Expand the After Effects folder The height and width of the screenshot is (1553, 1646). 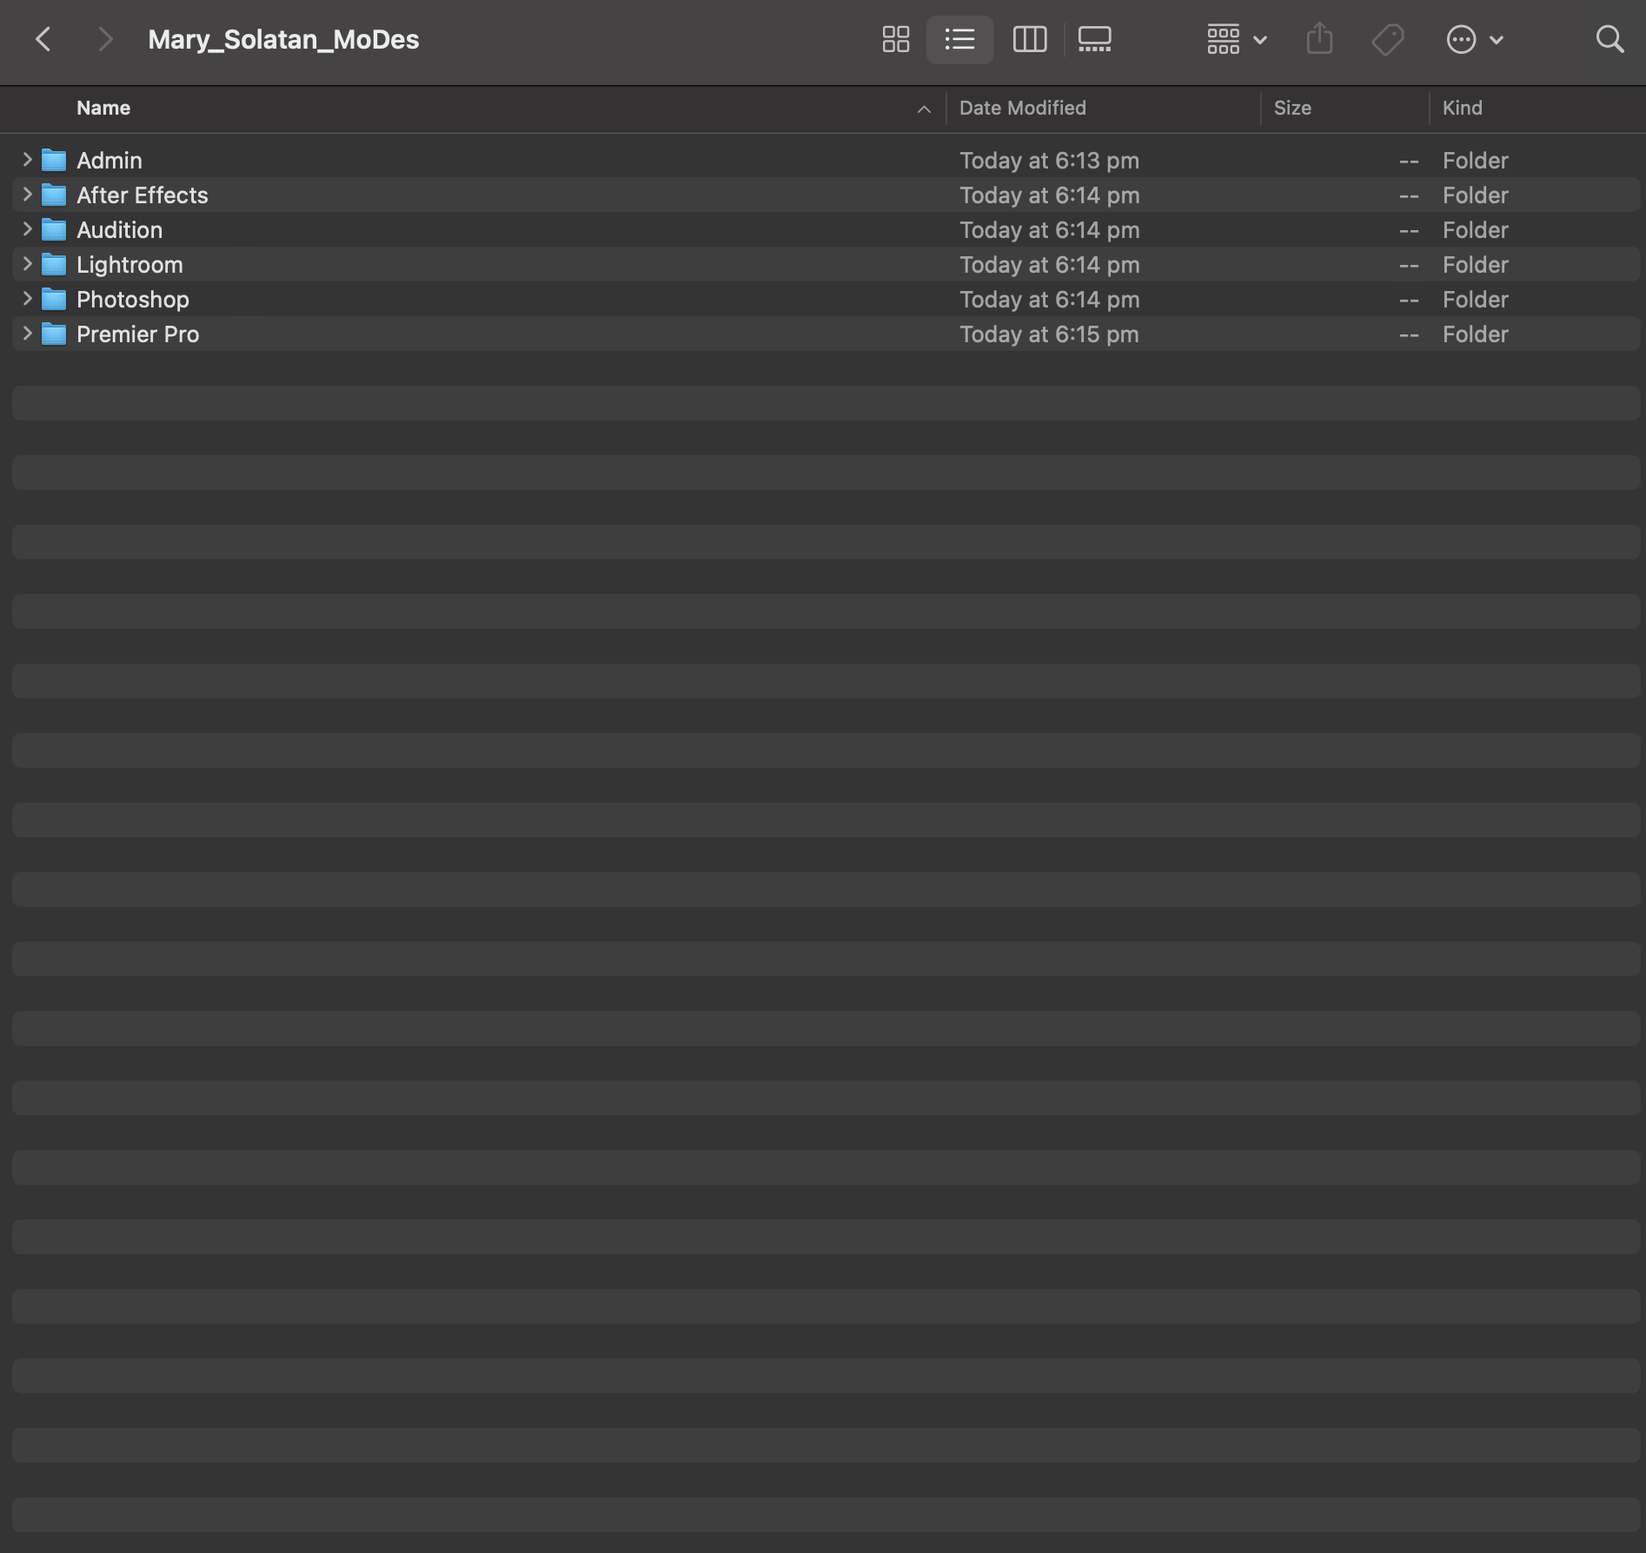(x=27, y=195)
